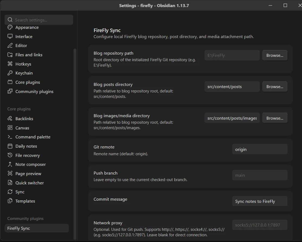Viewport: 302px width, 242px height.
Task: Click the Page preview eye icon
Action: coord(10,173)
